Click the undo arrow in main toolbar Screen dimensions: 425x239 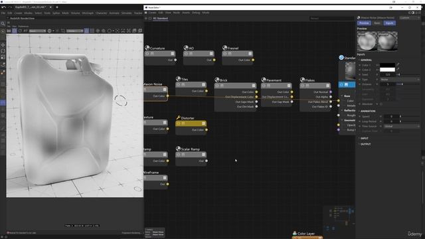click(4, 7)
